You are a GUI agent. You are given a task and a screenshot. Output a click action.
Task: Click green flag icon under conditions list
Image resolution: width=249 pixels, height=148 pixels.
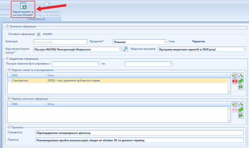(241, 87)
